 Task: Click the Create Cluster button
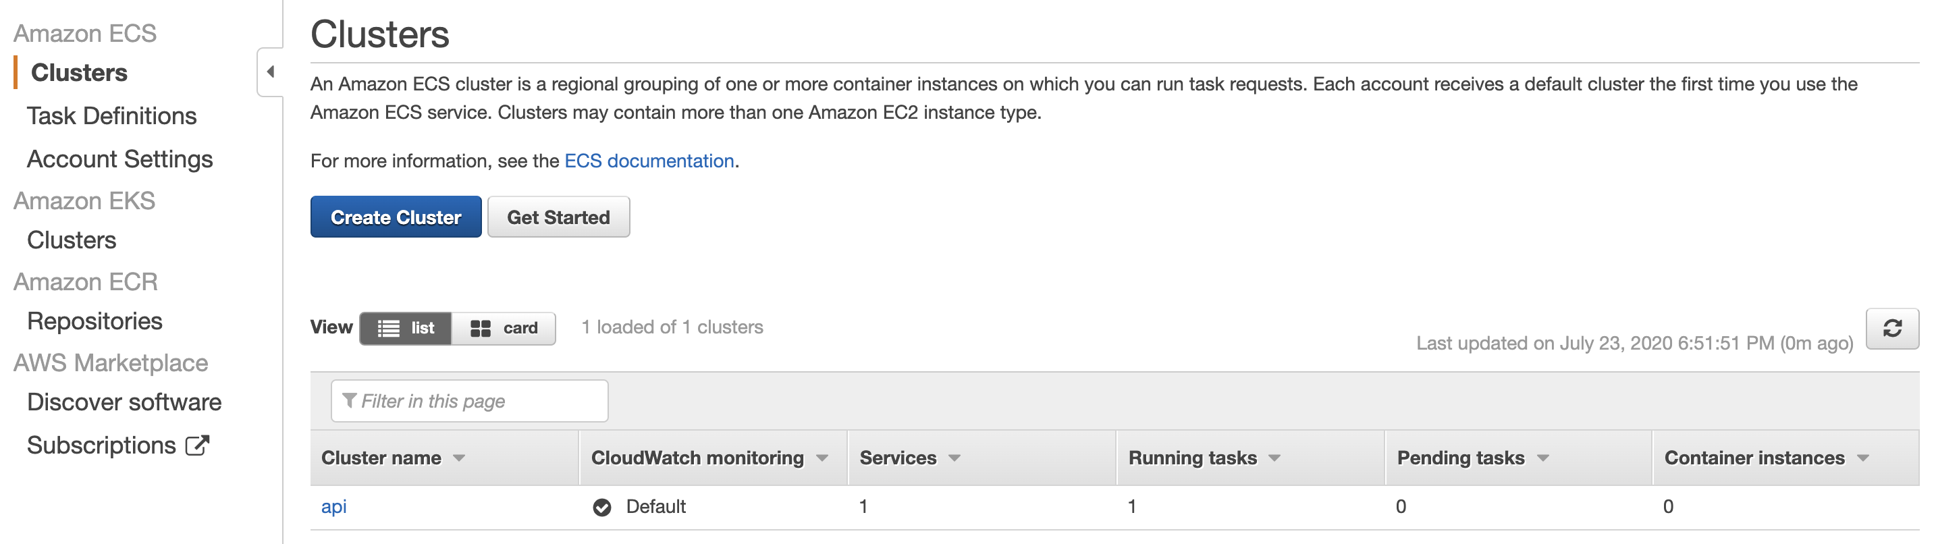[396, 217]
